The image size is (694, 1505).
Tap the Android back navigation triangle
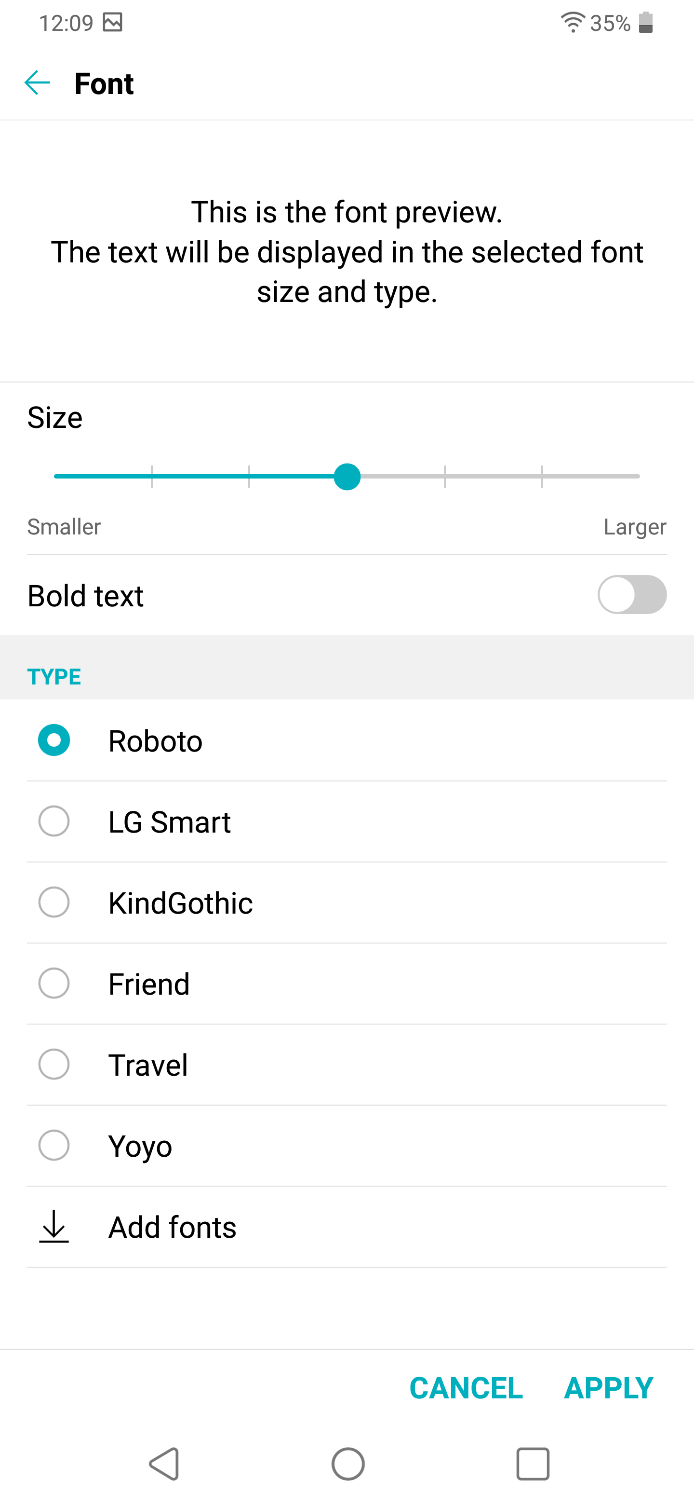(x=164, y=1464)
